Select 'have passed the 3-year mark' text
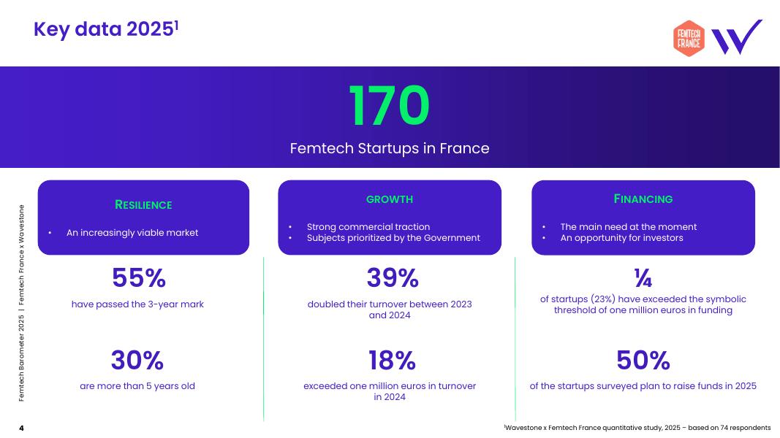The width and height of the screenshot is (780, 438). coord(137,304)
